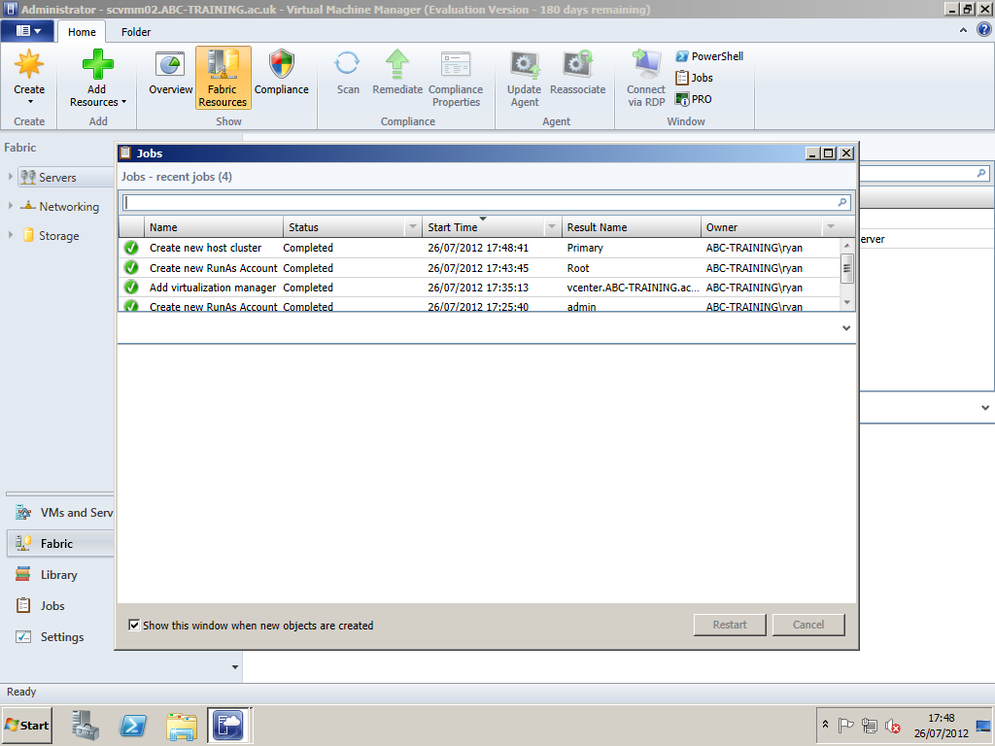
Task: Go to the Settings workspace
Action: 61,637
